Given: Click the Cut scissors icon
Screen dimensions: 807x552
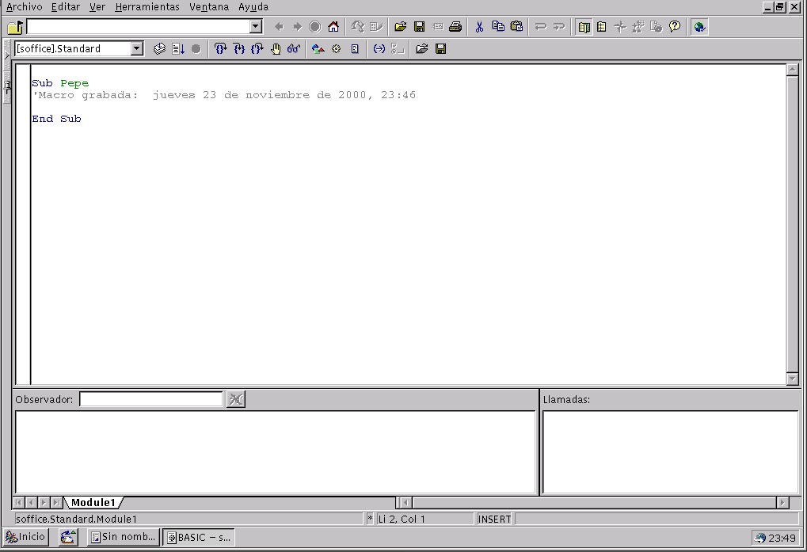Looking at the screenshot, I should (479, 27).
